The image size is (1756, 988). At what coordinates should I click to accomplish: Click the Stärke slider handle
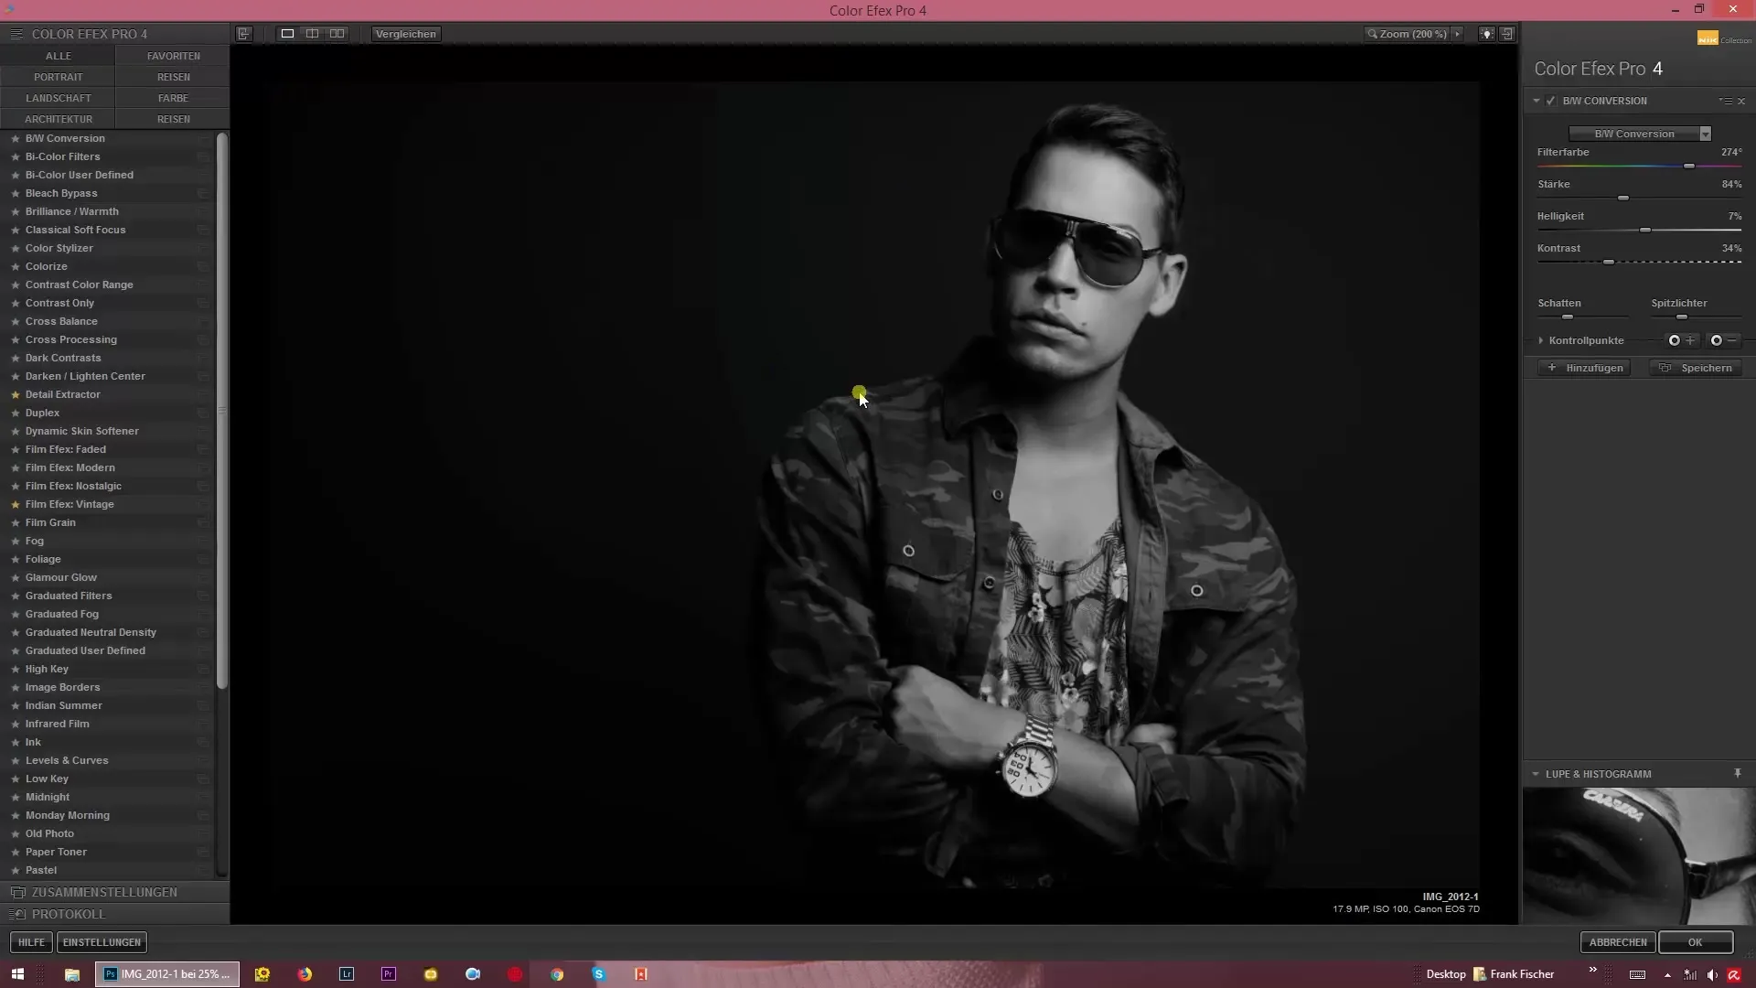coord(1623,199)
